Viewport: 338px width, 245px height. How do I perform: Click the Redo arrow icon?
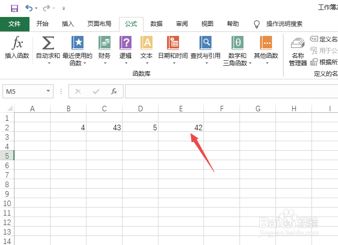46,8
